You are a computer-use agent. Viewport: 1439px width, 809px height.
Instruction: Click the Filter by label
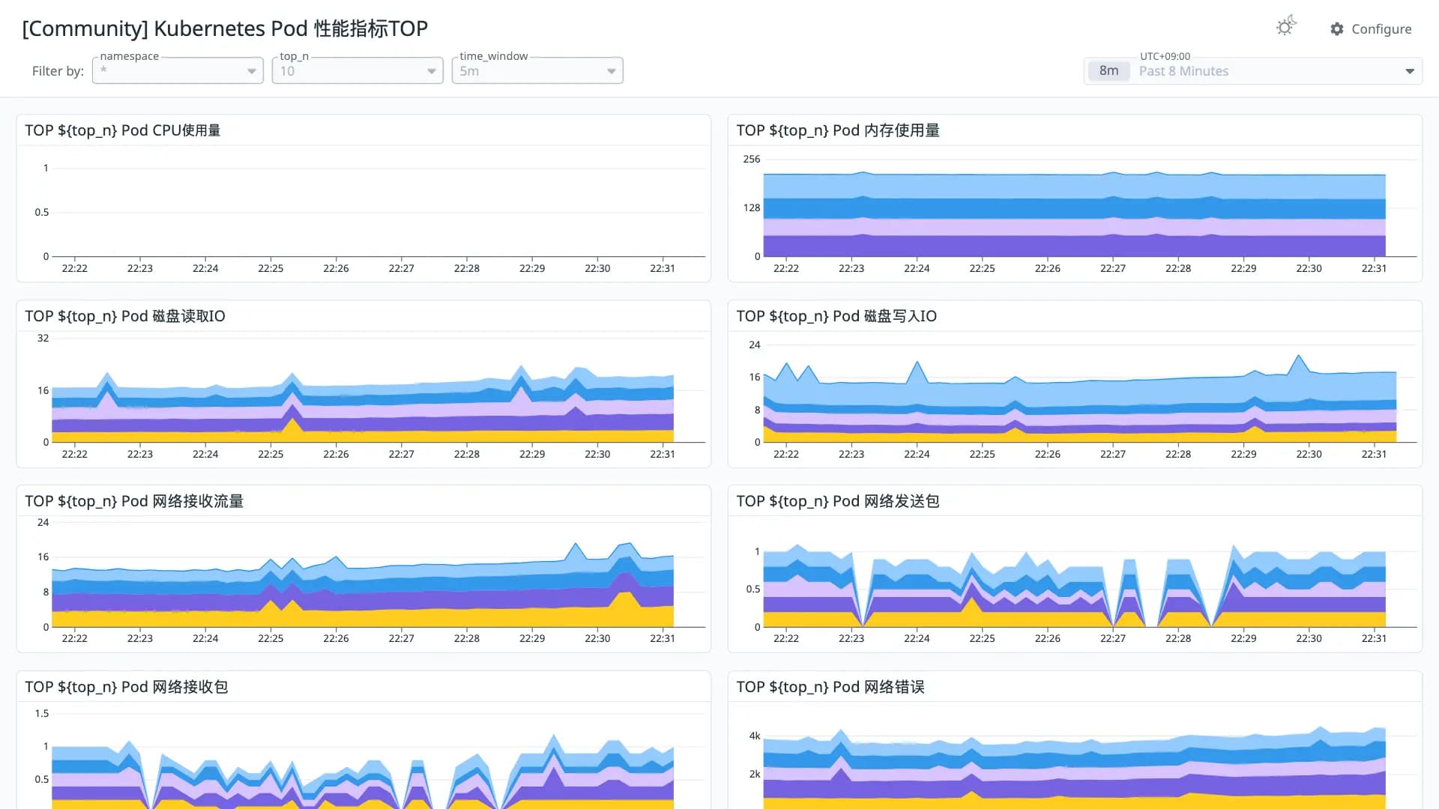[58, 71]
